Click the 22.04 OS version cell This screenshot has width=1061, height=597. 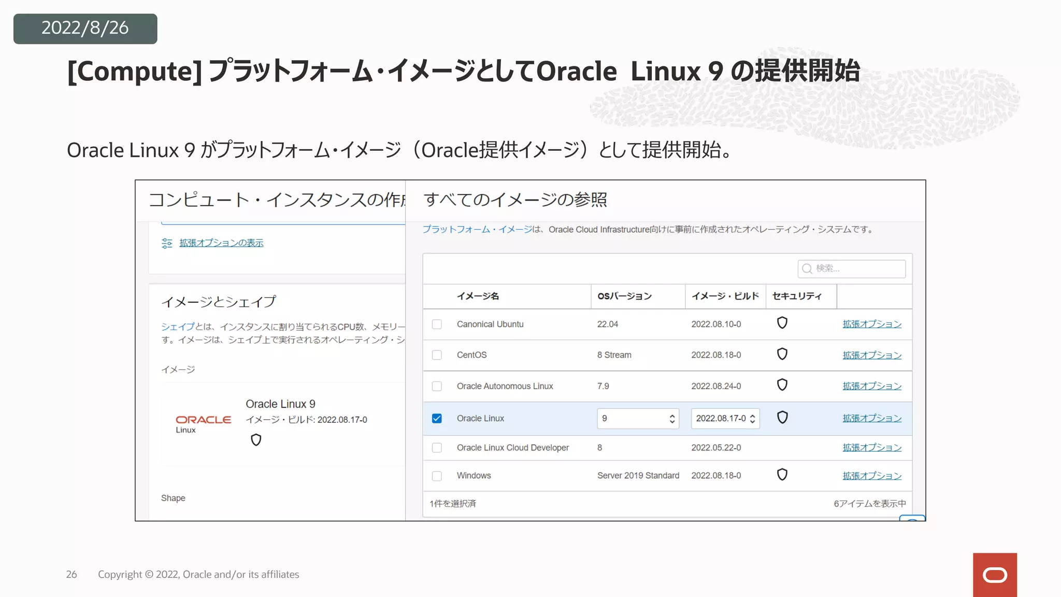coord(607,324)
